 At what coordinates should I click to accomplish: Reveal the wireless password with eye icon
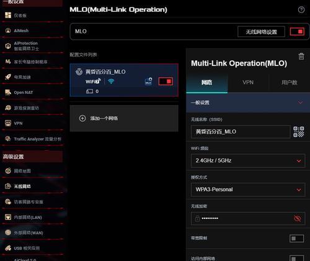click(298, 218)
